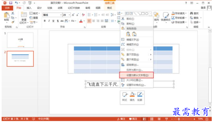Open the font name dropdown
The height and width of the screenshot is (122, 212).
tap(61, 15)
